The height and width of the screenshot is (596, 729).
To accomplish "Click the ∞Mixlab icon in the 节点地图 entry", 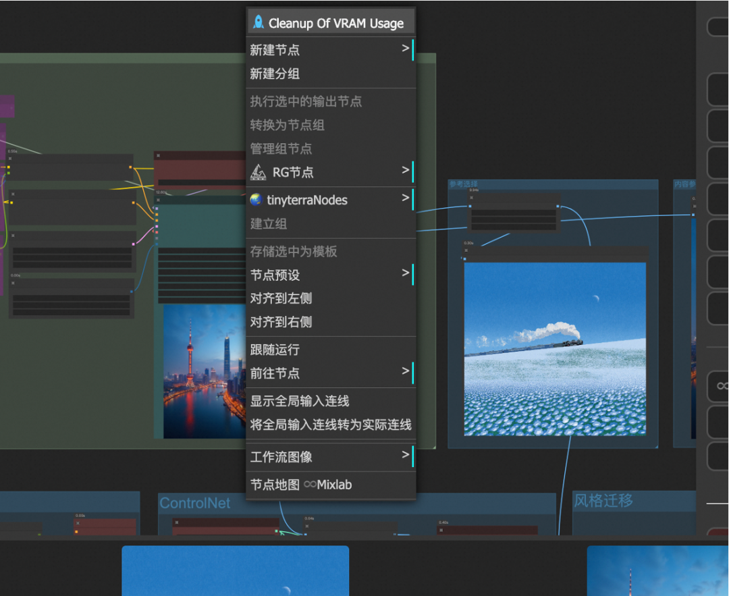I will pyautogui.click(x=312, y=485).
